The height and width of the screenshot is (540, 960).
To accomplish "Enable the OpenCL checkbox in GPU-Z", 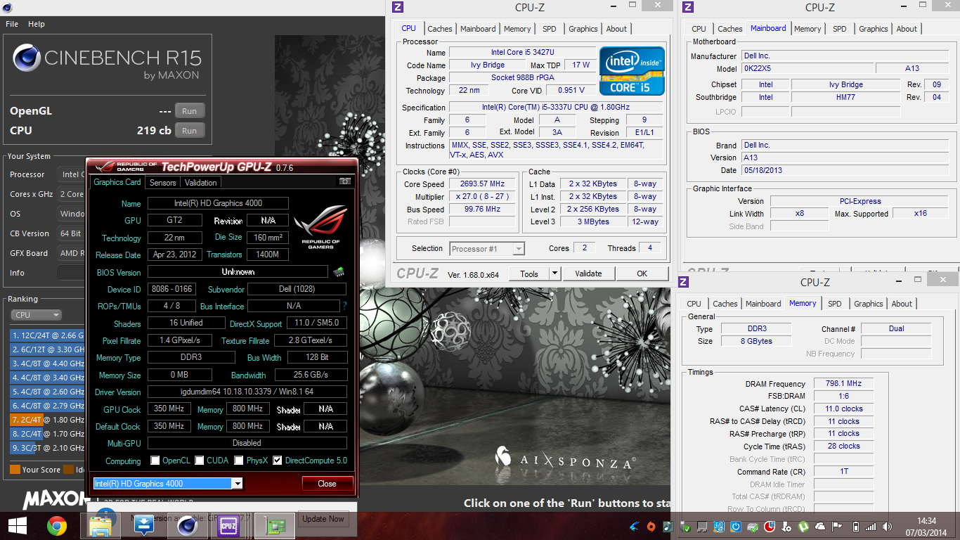I will click(155, 461).
